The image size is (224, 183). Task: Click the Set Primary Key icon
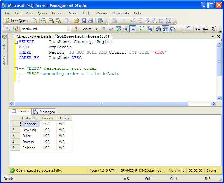click(x=124, y=21)
